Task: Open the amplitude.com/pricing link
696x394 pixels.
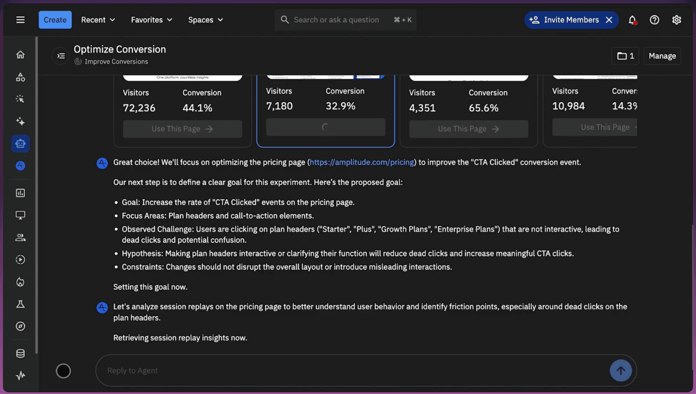Action: 361,162
